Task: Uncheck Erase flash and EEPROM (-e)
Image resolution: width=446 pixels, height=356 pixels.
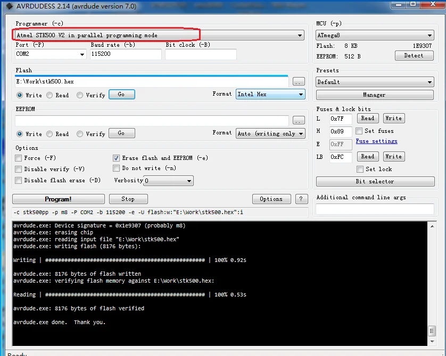Action: click(116, 158)
